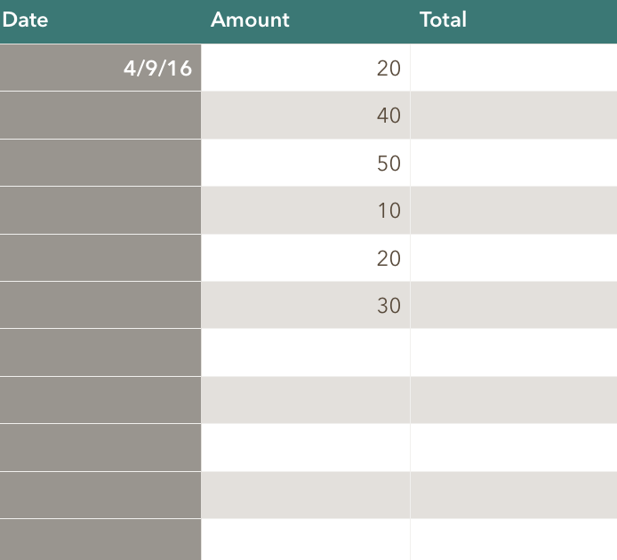This screenshot has height=560, width=617.
Task: Click the Total cell next to Amount 50
Action: coord(514,164)
